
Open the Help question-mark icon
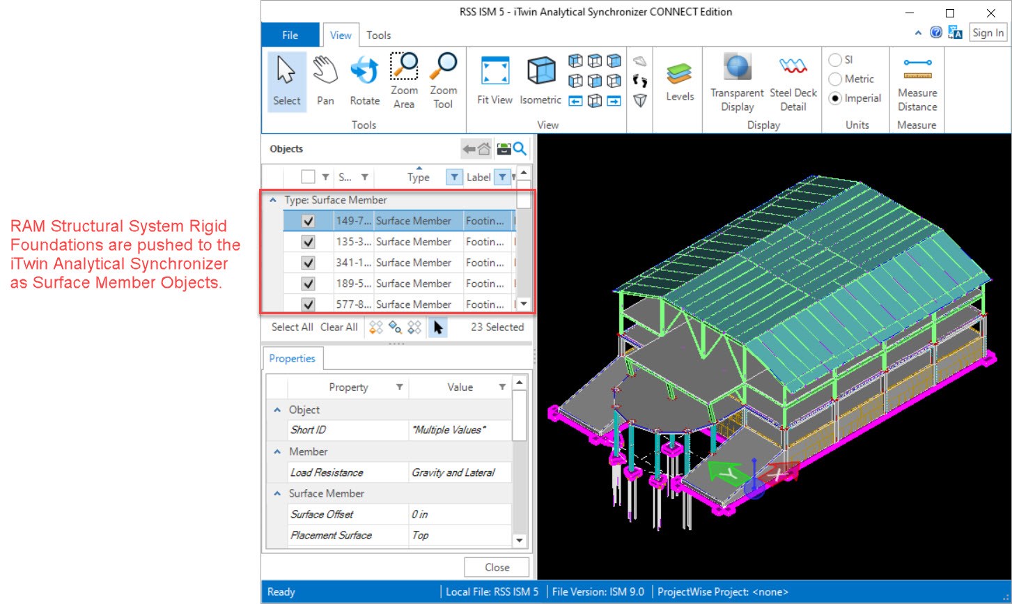pyautogui.click(x=937, y=33)
